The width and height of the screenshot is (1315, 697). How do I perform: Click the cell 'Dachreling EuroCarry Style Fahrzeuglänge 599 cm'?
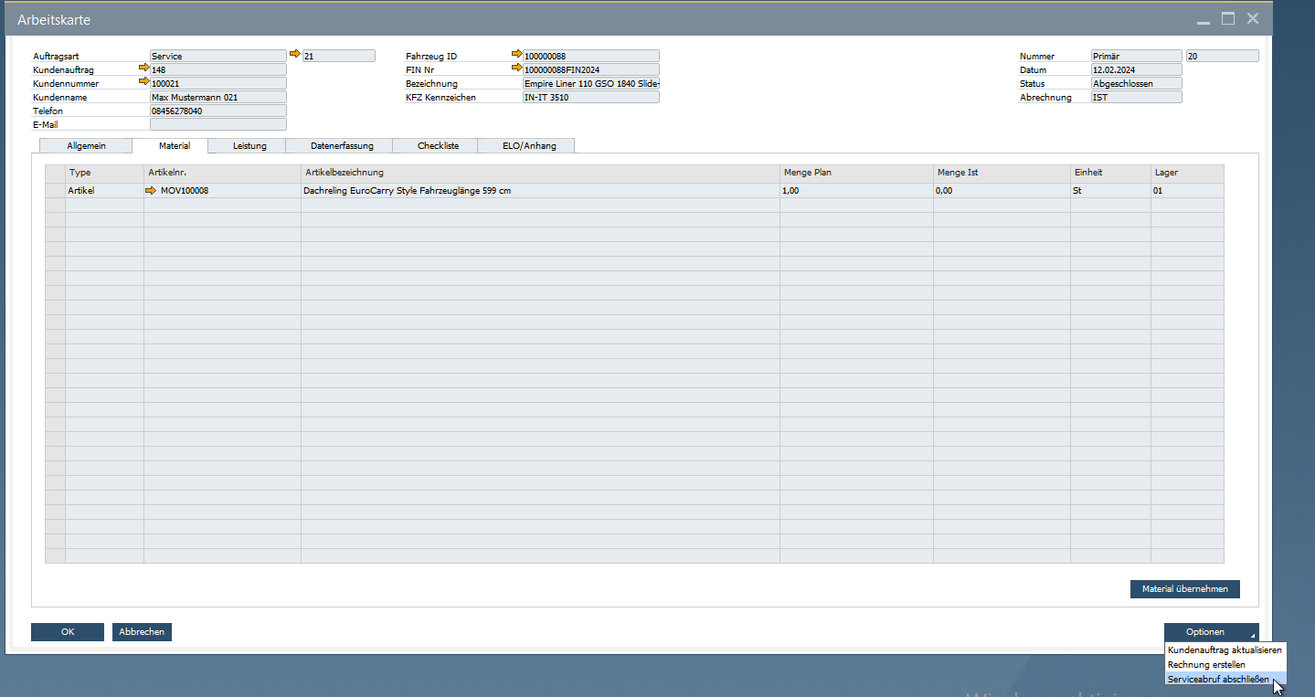click(540, 191)
